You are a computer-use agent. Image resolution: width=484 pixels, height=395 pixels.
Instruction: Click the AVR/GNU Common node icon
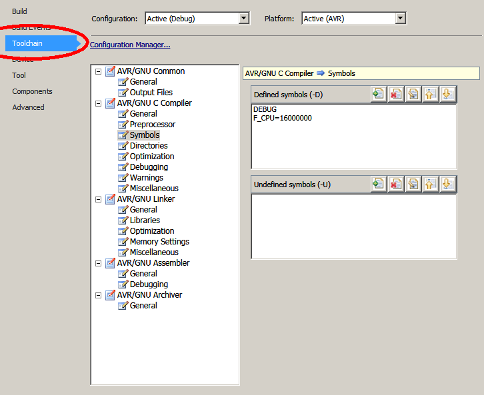(110, 71)
